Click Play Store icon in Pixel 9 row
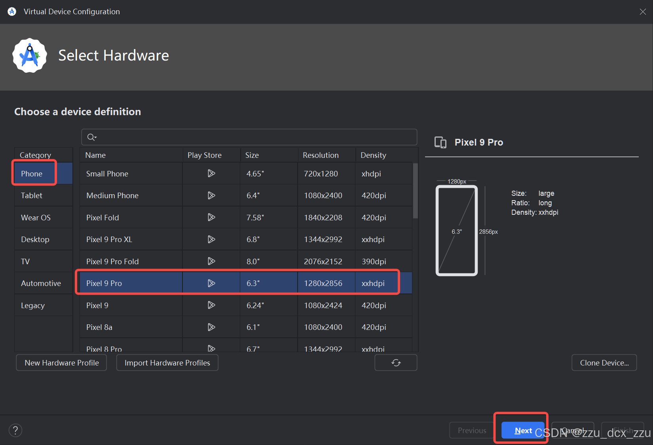 (211, 305)
